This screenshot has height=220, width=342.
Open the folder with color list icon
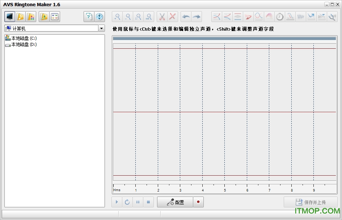[x=31, y=17]
